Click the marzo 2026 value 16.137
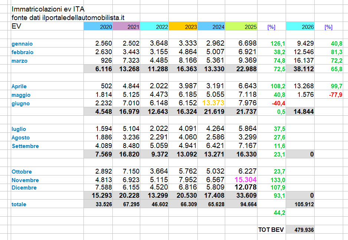This screenshot has height=240, width=348. (x=303, y=60)
